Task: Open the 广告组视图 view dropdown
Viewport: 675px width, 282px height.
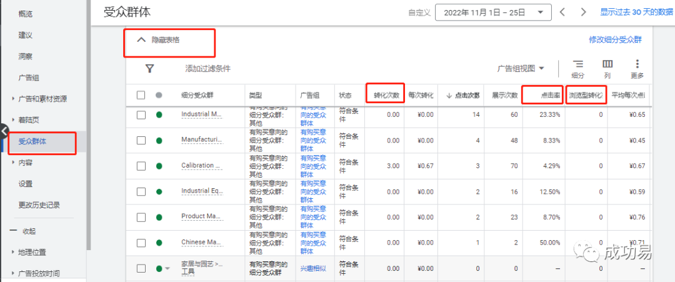Action: [x=520, y=68]
